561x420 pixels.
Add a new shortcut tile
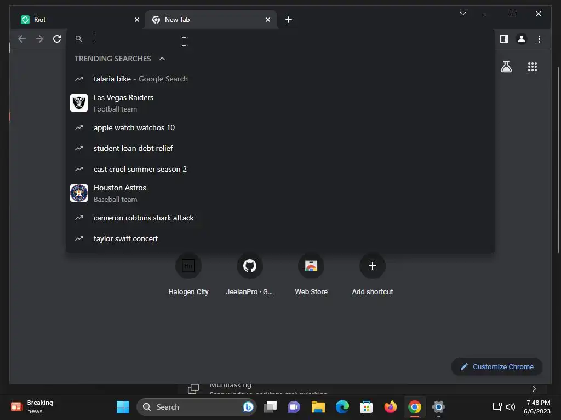pos(372,275)
